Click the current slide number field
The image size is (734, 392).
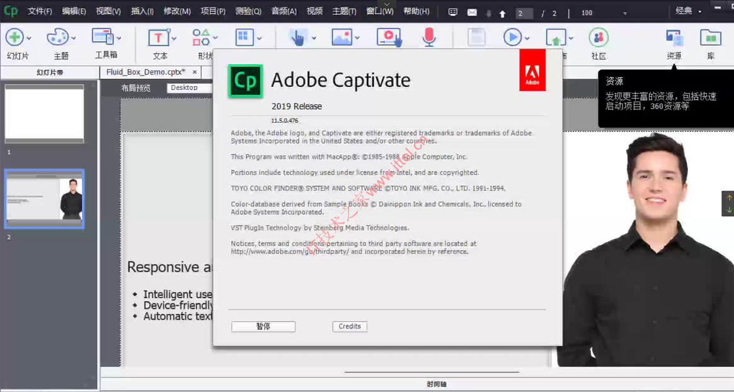coord(524,14)
